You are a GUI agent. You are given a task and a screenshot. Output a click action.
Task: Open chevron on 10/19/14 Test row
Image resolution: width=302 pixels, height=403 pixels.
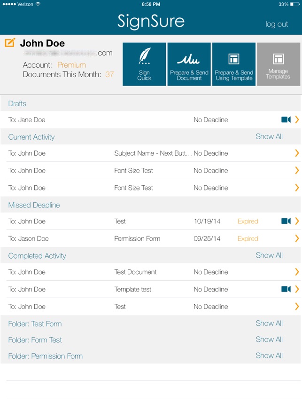pyautogui.click(x=297, y=221)
